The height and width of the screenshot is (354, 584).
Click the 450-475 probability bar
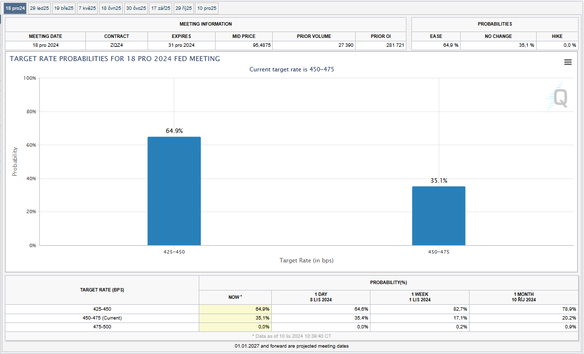tap(438, 216)
